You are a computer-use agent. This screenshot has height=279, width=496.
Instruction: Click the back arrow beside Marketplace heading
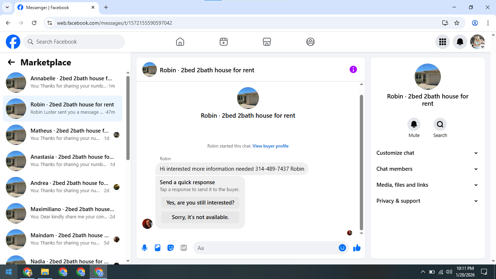point(11,62)
